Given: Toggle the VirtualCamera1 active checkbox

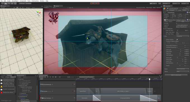Looking at the screenshot, I should tap(168, 8).
